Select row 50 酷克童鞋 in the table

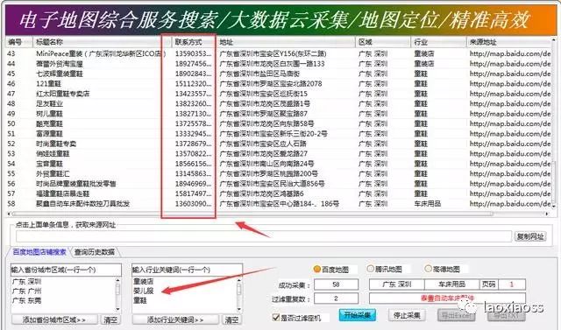[x=279, y=123]
